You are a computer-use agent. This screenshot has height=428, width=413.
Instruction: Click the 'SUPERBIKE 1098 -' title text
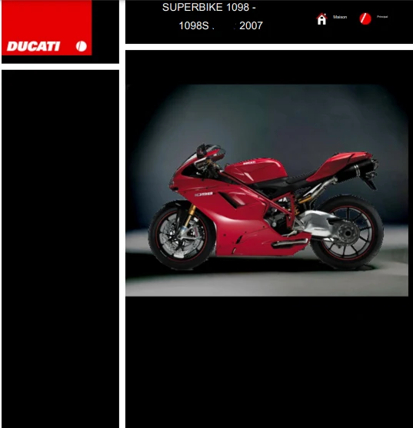coord(209,8)
